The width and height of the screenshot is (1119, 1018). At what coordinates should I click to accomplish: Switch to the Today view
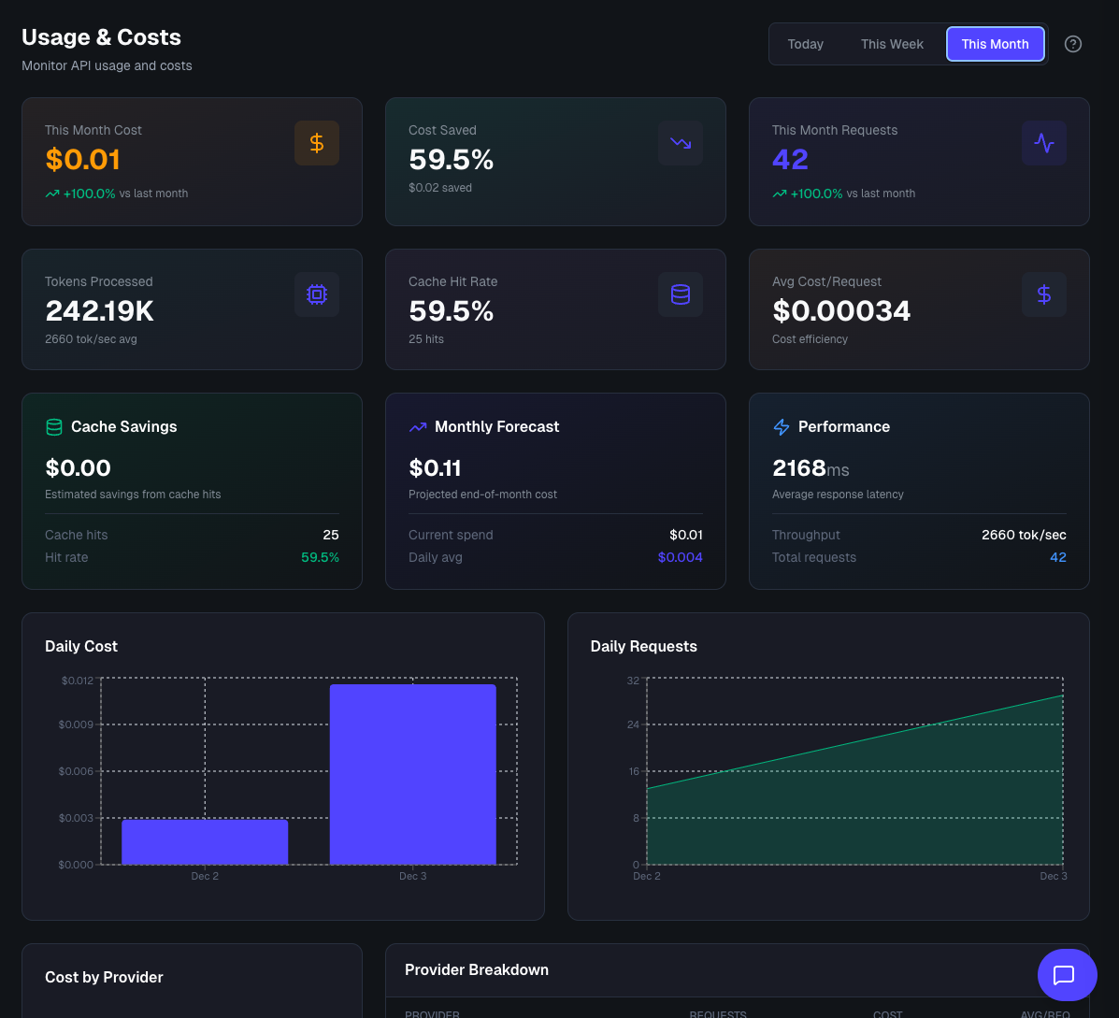pos(805,44)
